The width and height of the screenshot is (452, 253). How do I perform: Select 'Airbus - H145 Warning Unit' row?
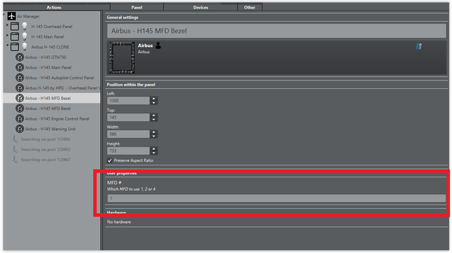pyautogui.click(x=50, y=129)
